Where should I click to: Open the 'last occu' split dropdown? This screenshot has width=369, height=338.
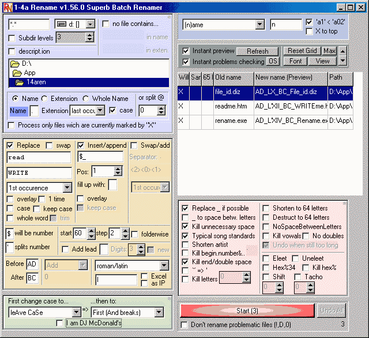pyautogui.click(x=100, y=110)
